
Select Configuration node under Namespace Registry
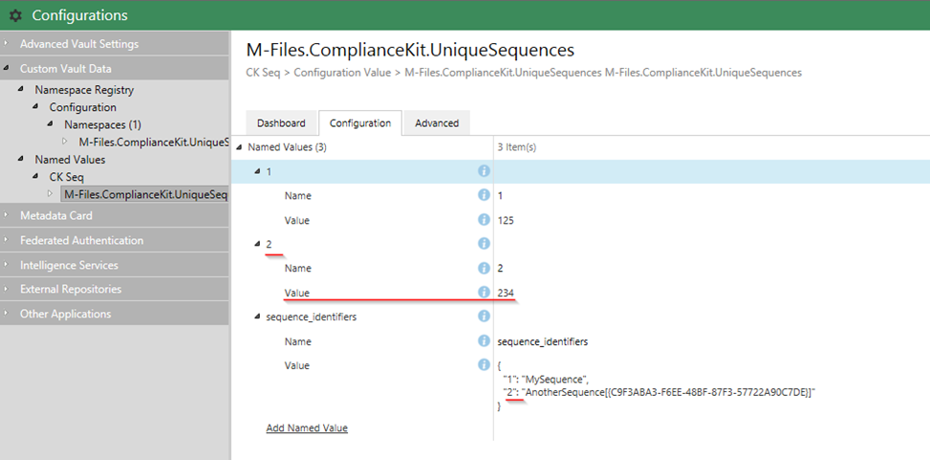[82, 107]
